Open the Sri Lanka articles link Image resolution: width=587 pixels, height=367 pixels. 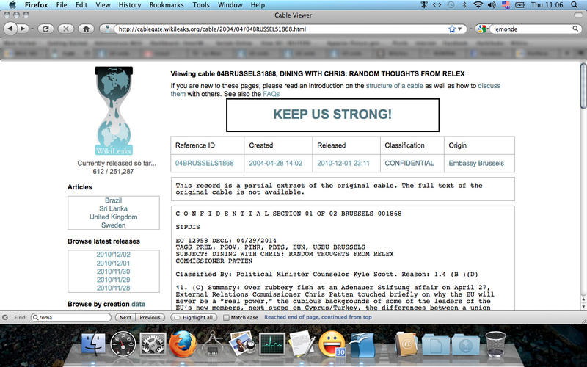point(114,208)
